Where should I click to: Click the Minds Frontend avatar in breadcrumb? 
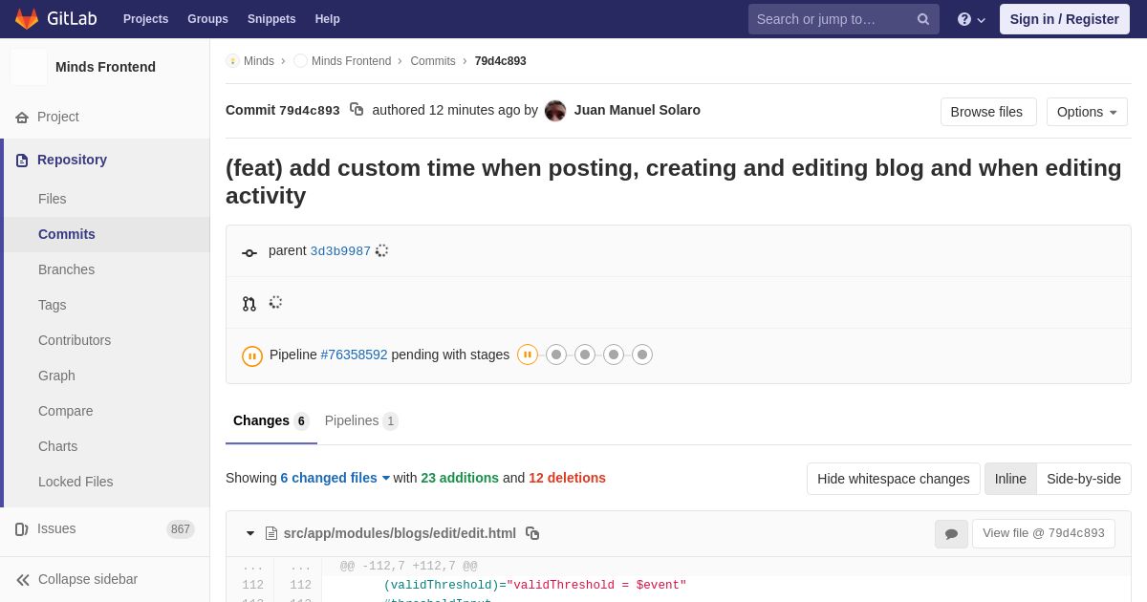[x=300, y=61]
